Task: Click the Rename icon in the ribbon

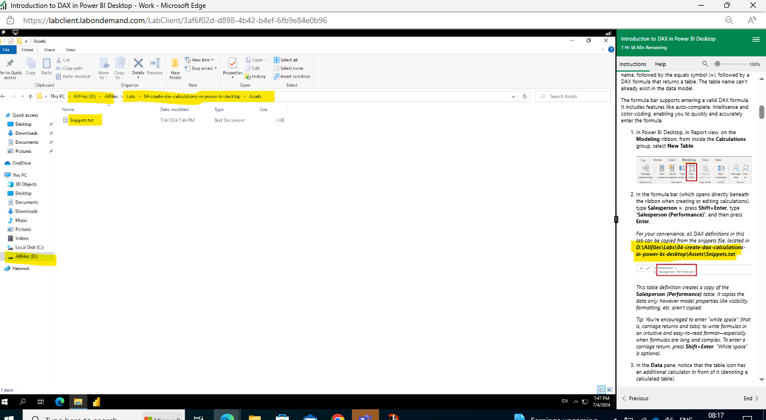Action: [155, 64]
